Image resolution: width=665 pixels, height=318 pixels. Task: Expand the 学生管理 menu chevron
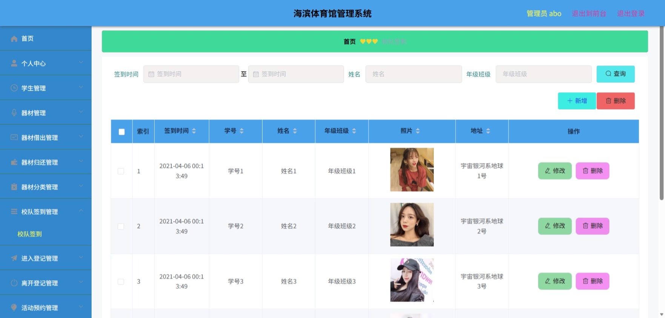pyautogui.click(x=81, y=87)
